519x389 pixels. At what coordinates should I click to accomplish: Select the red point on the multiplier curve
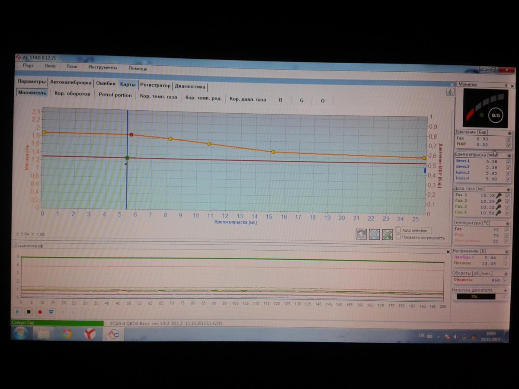[x=131, y=135]
